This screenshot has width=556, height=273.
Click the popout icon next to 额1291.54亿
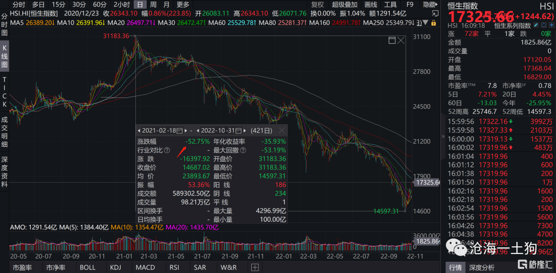[436, 13]
